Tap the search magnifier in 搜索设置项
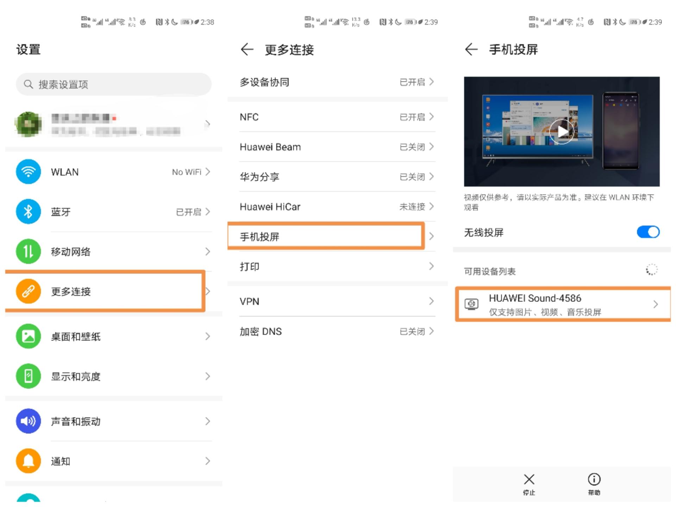The image size is (676, 507). 28,84
